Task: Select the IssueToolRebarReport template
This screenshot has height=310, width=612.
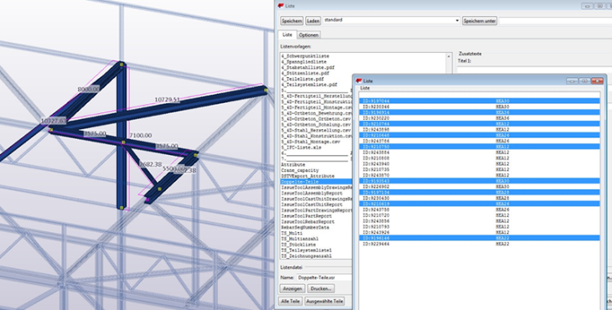Action: coord(308,222)
